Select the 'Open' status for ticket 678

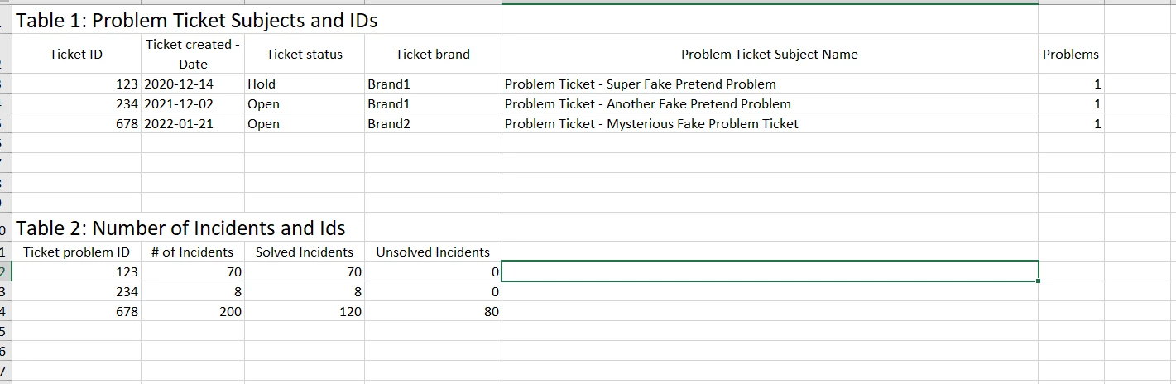click(x=305, y=124)
